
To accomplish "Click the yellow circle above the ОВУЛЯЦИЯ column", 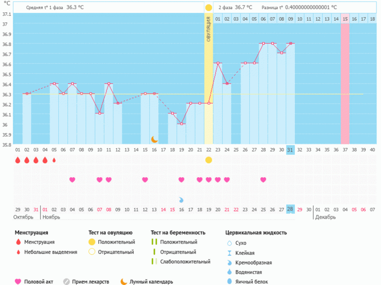I will click(x=208, y=8).
